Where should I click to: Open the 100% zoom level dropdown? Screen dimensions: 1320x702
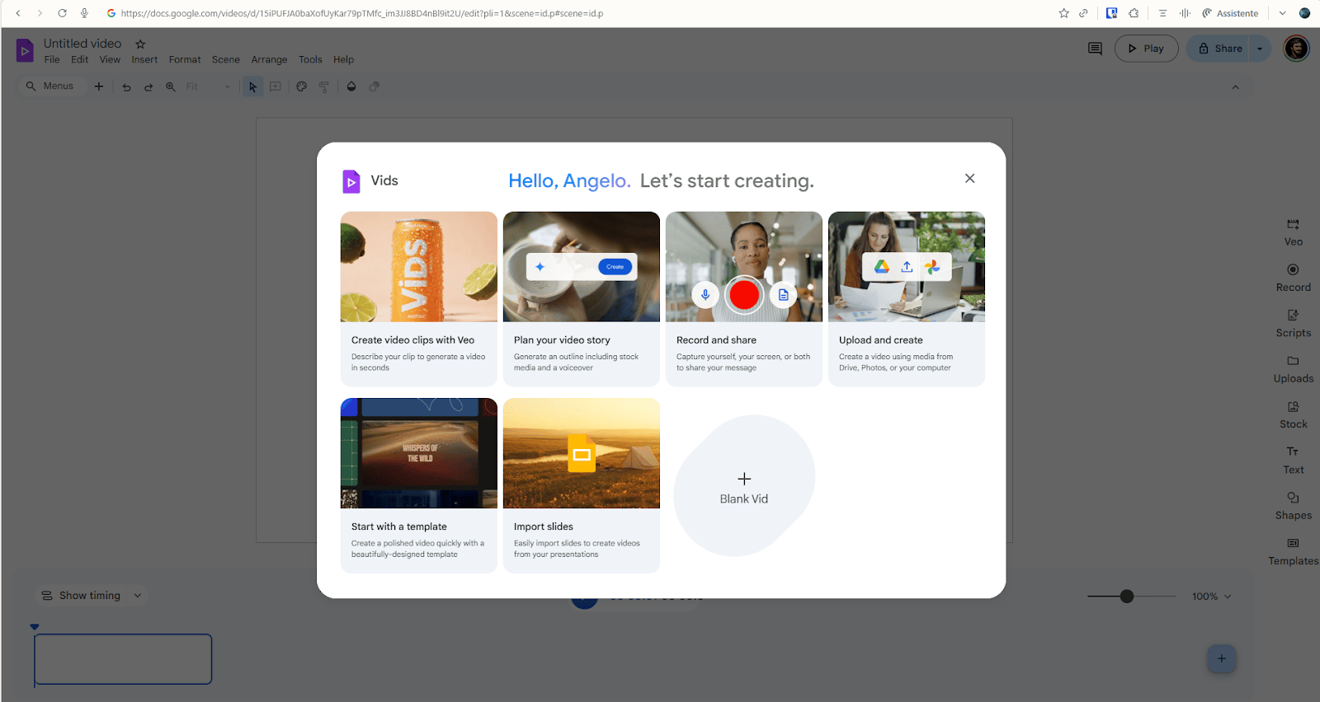pos(1212,597)
